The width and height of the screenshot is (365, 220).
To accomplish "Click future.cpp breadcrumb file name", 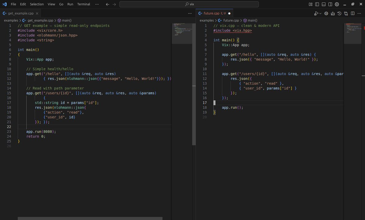I will click(232, 20).
